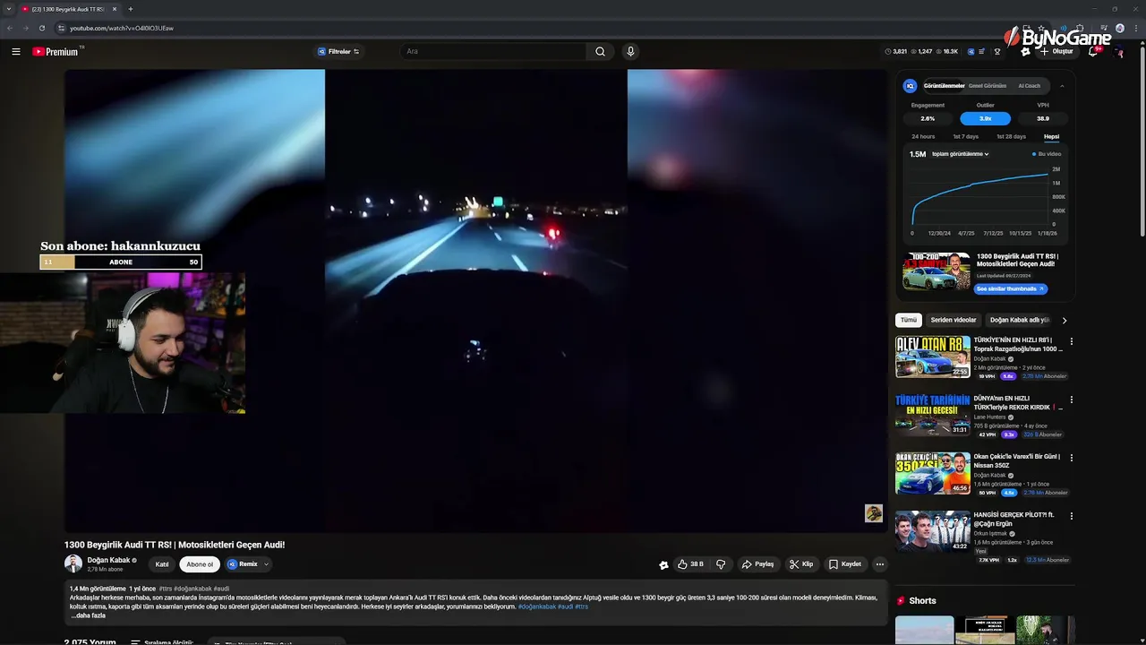The image size is (1146, 645).
Task: Expand description with ...daha fazla
Action: point(88,615)
